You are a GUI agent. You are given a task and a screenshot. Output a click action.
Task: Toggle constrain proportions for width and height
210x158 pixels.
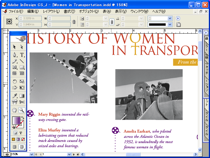[74, 22]
